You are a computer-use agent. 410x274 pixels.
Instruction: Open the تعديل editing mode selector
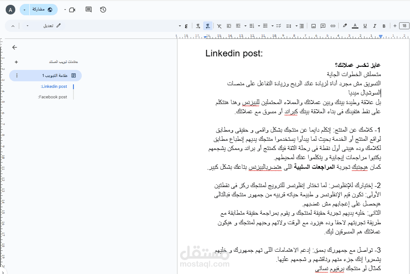click(x=52, y=26)
